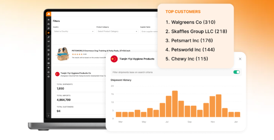Click the Chrome extension icon in sidebar

[48, 72]
